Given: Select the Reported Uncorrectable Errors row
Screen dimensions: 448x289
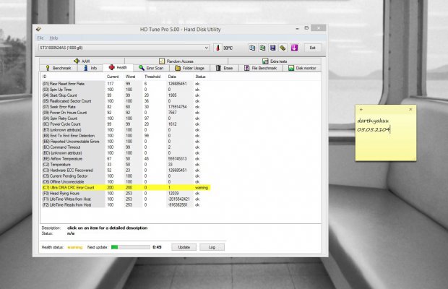Looking at the screenshot, I should (126, 142).
